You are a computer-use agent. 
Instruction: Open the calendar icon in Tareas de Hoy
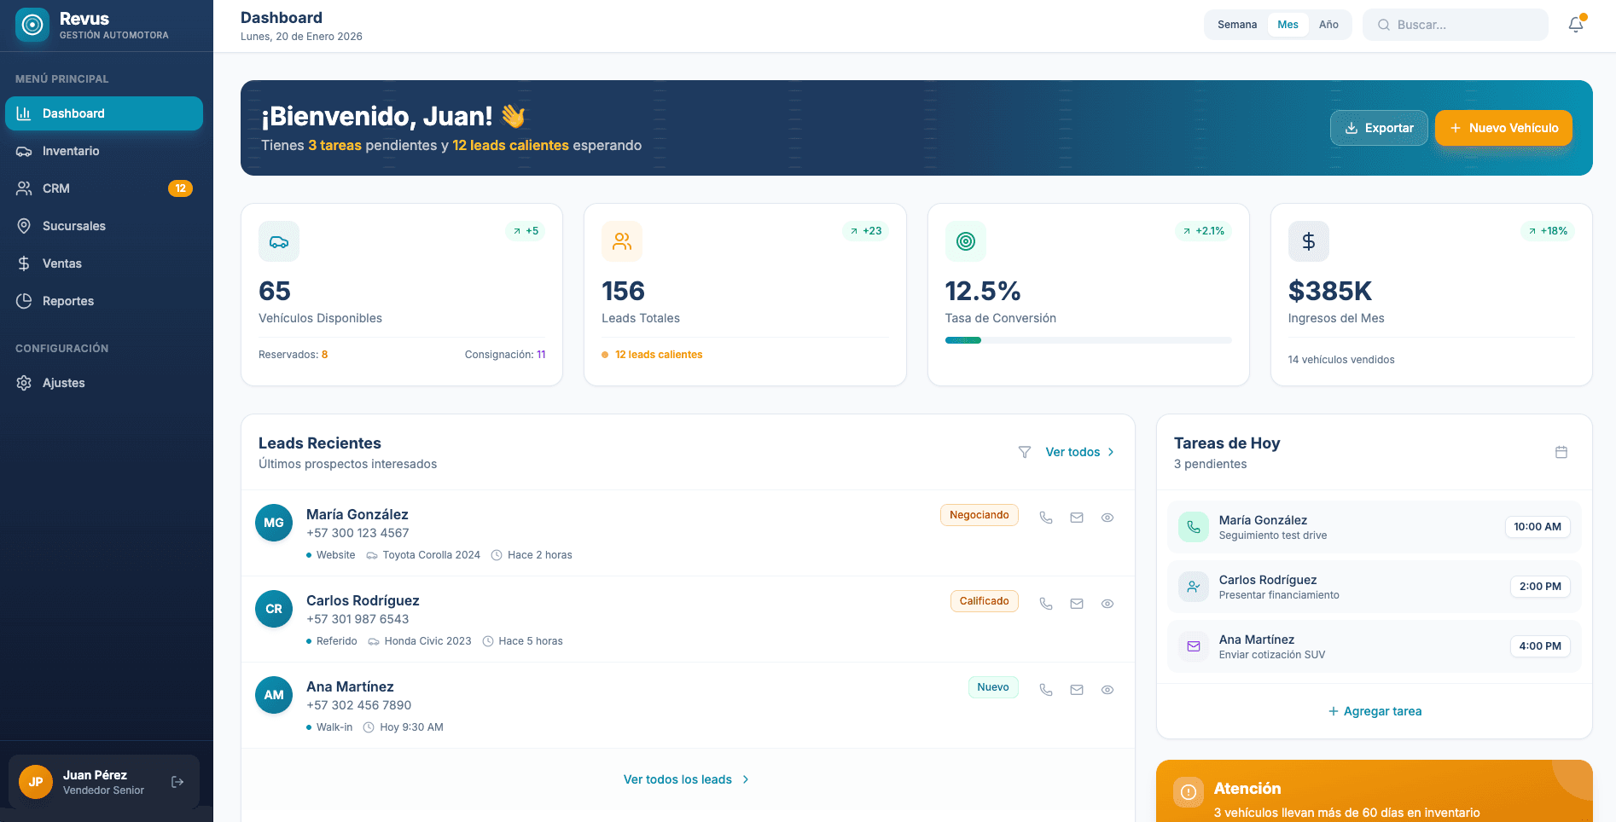[x=1561, y=452]
